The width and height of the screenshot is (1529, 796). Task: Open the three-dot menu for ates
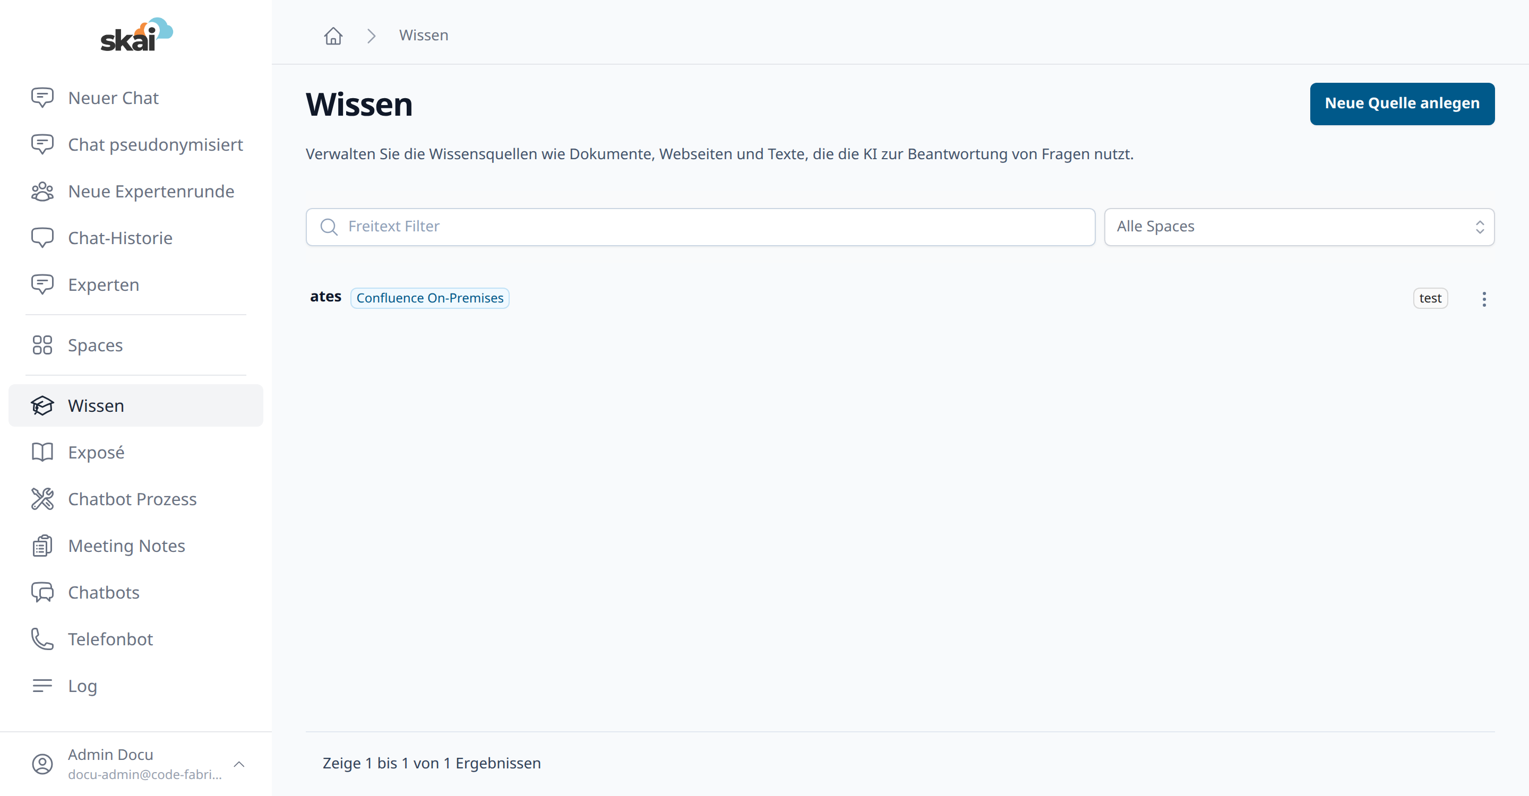(1484, 299)
